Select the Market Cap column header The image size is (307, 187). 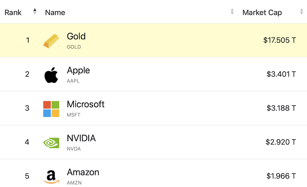pos(262,13)
